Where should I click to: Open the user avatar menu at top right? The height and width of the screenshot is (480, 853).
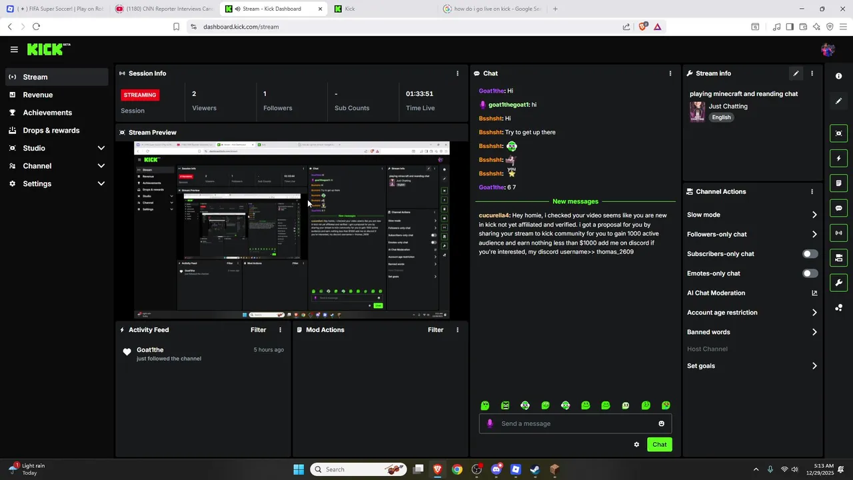828,49
